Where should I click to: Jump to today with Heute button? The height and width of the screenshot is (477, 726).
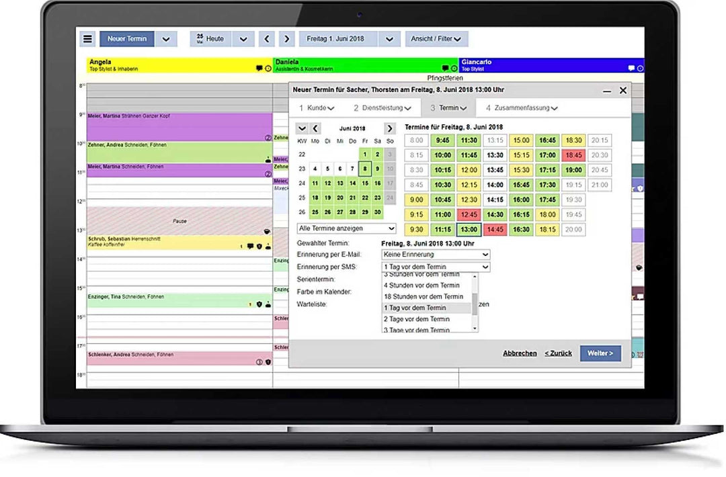click(x=210, y=39)
